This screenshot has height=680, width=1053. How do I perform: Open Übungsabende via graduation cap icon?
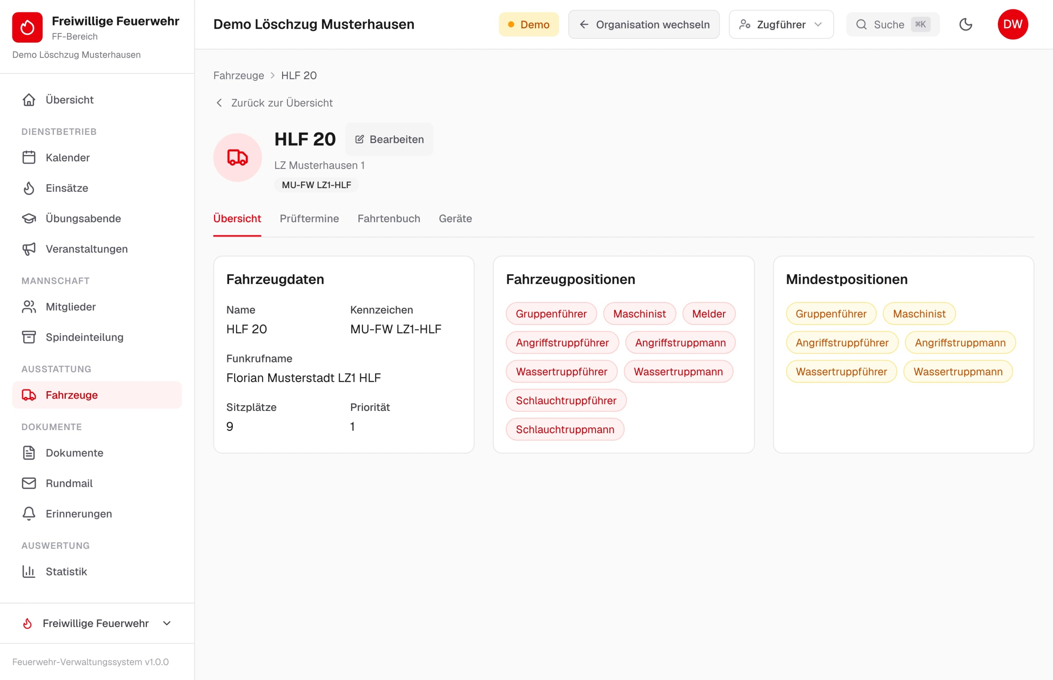pyautogui.click(x=29, y=219)
